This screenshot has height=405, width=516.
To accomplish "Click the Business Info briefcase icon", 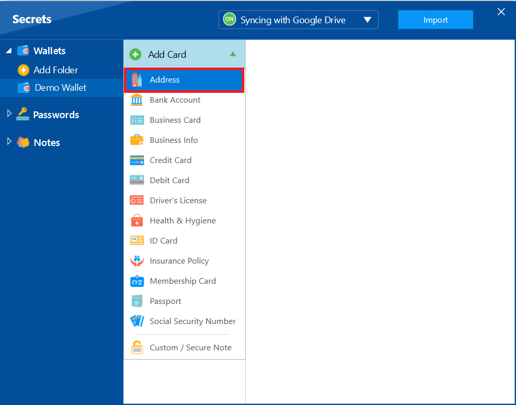I will tap(136, 140).
